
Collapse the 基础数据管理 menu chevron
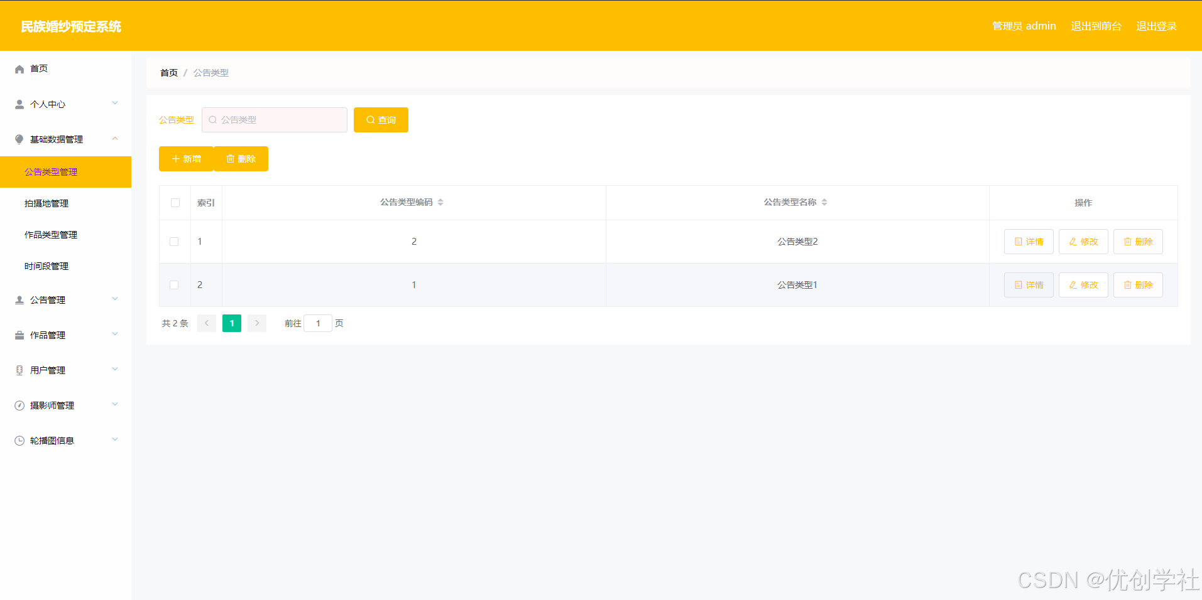pyautogui.click(x=115, y=139)
